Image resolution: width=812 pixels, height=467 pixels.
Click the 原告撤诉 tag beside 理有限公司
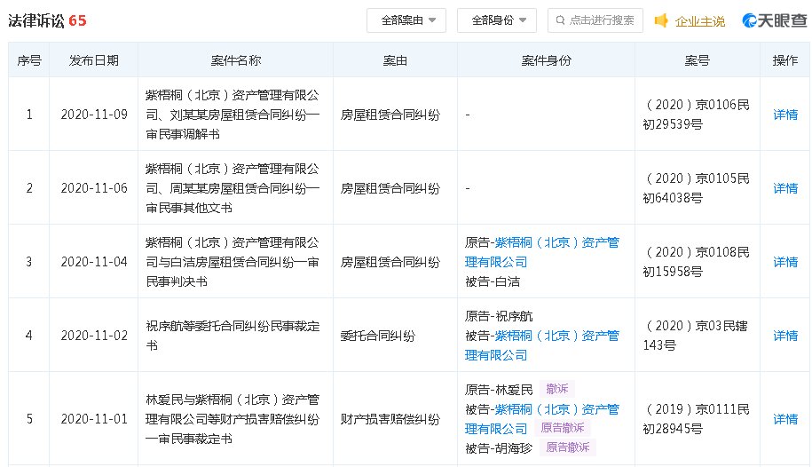click(563, 428)
